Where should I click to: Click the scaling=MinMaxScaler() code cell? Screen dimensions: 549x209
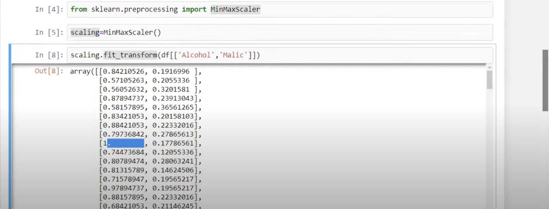pyautogui.click(x=280, y=32)
